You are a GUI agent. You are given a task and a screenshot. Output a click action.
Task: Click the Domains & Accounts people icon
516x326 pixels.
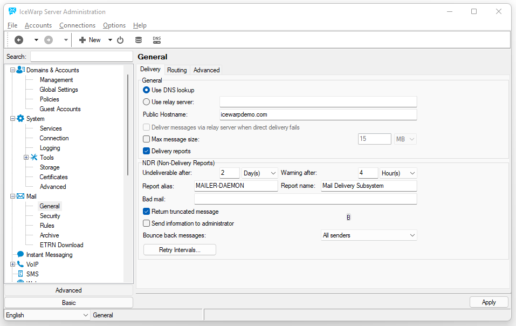tap(20, 70)
